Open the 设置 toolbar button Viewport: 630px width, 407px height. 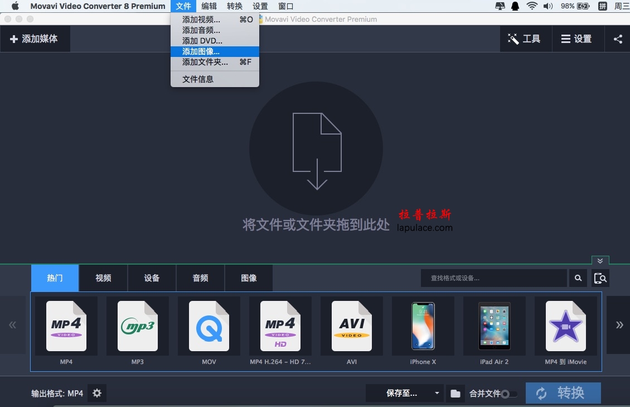(x=578, y=39)
